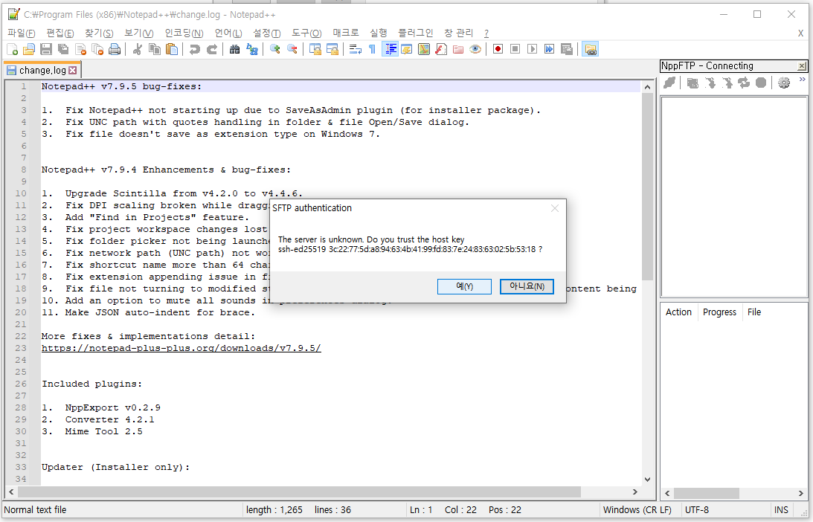Zoom out with magnifier minus icon

pyautogui.click(x=292, y=49)
